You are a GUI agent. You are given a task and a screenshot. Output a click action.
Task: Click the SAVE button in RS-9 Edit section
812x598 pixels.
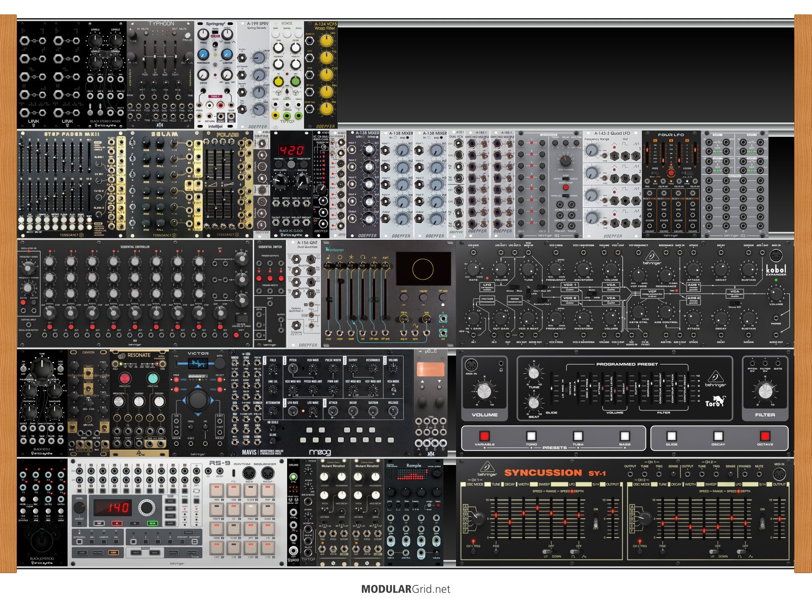(x=170, y=501)
